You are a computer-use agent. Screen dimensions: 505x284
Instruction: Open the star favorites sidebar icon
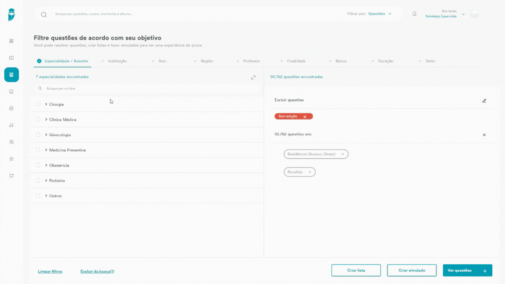(11, 159)
